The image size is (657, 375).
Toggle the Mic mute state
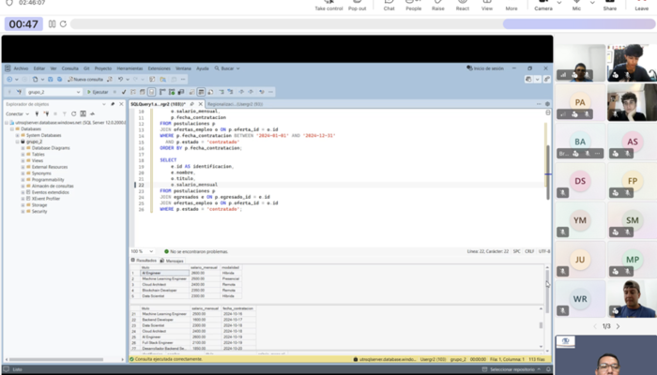[x=578, y=5]
